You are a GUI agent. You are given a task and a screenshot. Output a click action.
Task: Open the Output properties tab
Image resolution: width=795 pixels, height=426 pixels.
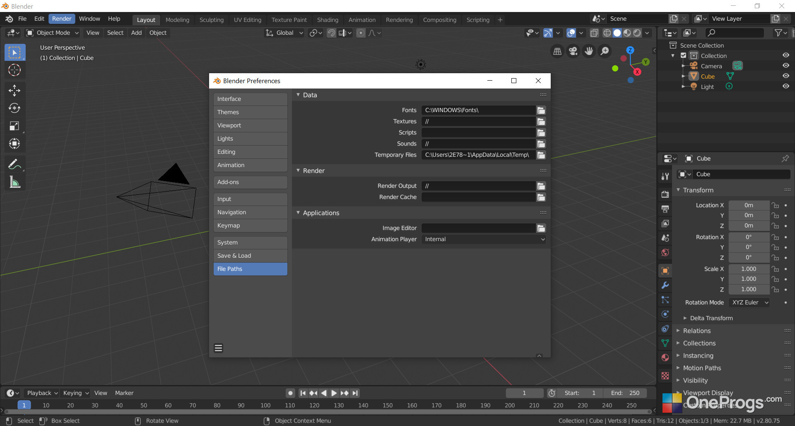[x=665, y=209]
